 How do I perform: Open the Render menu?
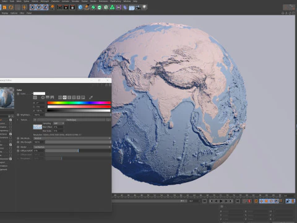coord(93,1)
